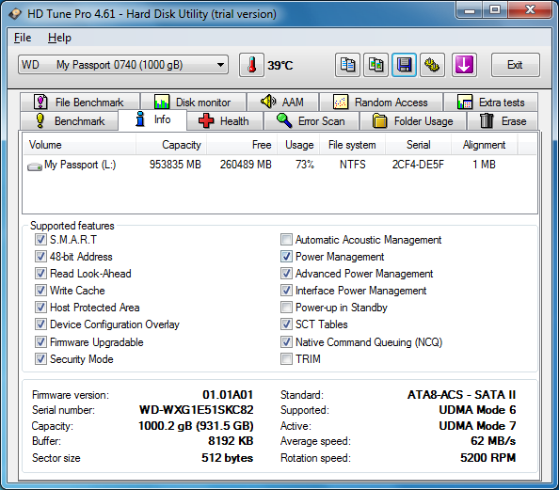Toggle Automatic Acoustic Management checkbox
Screen dimensions: 559x490
click(286, 240)
